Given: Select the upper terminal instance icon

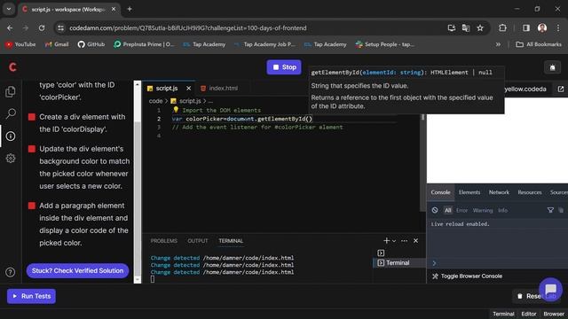Looking at the screenshot, I should [381, 253].
